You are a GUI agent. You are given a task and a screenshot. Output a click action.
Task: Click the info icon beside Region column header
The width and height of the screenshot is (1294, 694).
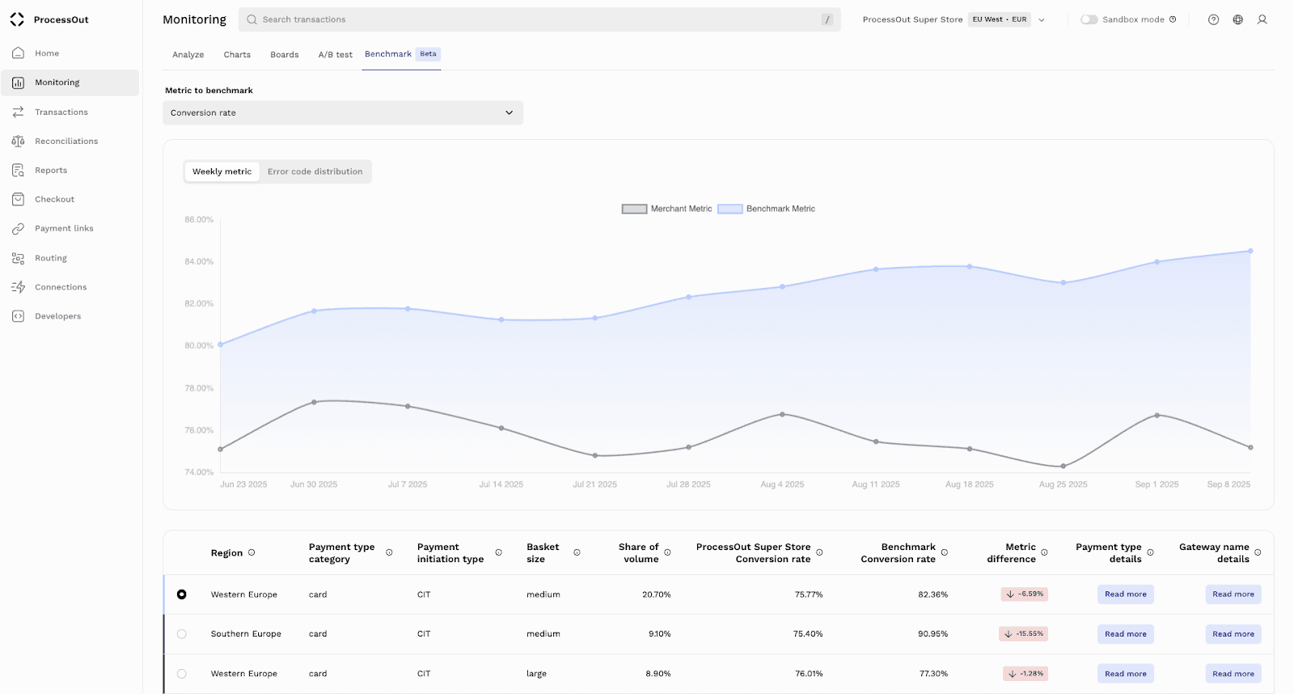[252, 552]
